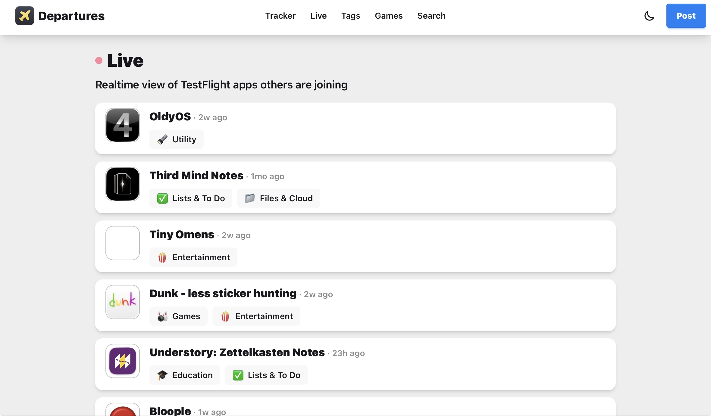
Task: Click the 'Live' page heading
Action: pyautogui.click(x=125, y=60)
